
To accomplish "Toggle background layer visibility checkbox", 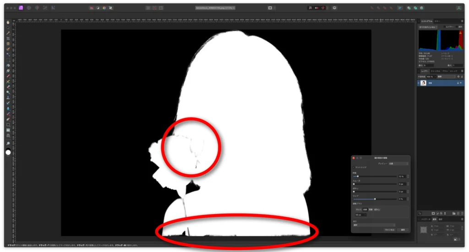I will (x=460, y=83).
